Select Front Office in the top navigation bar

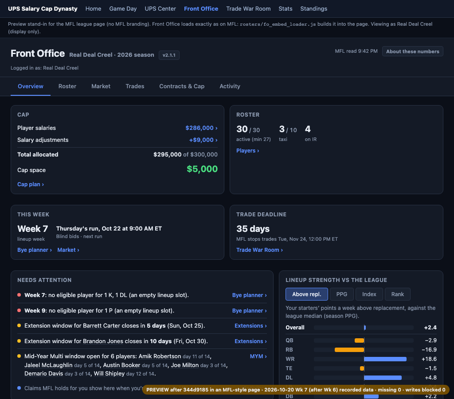click(x=201, y=9)
